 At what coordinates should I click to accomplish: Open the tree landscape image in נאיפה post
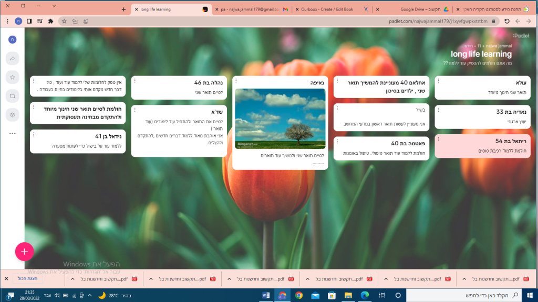280,119
